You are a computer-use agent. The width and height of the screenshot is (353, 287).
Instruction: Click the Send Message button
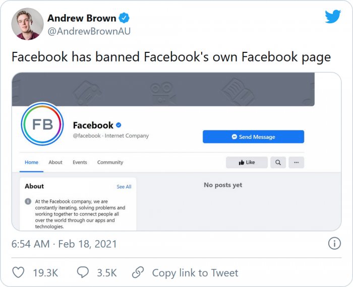click(x=253, y=137)
